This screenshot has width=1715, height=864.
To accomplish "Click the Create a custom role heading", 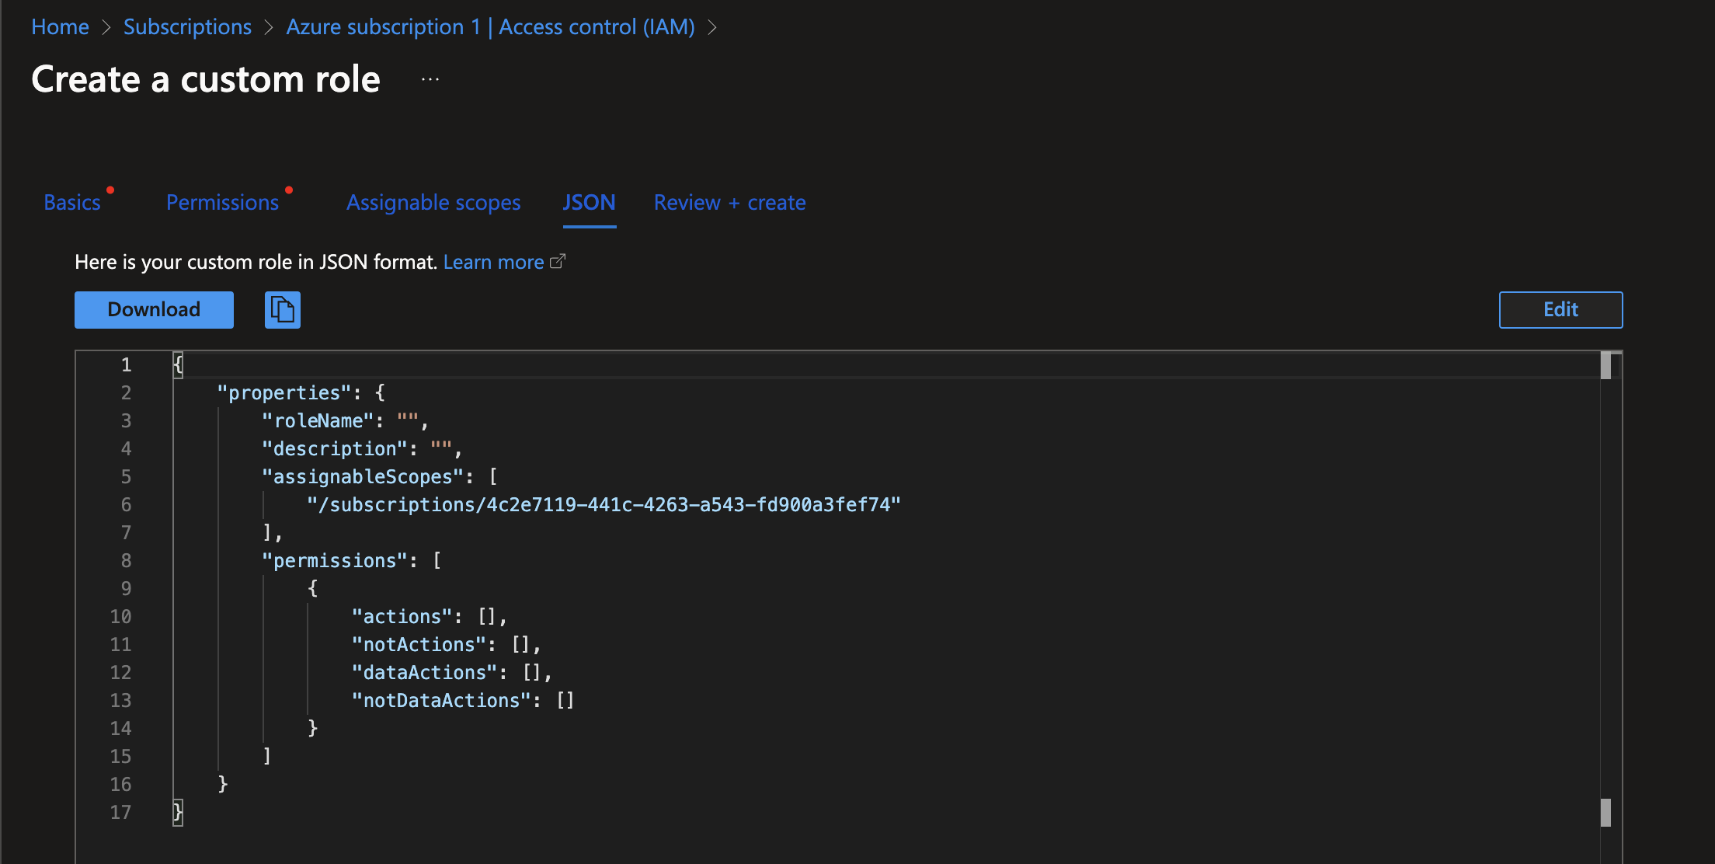I will (x=206, y=79).
